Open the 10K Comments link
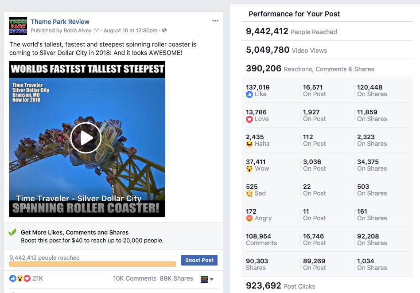Viewport: 420px width, 293px height. (135, 278)
